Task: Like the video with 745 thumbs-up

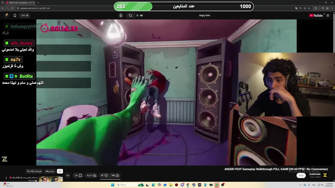Action: [115, 175]
